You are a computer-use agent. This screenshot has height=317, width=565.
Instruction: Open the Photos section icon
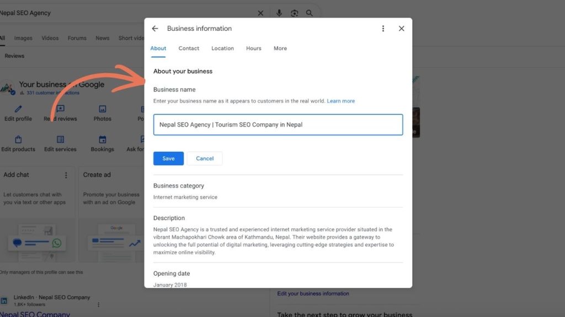(102, 109)
